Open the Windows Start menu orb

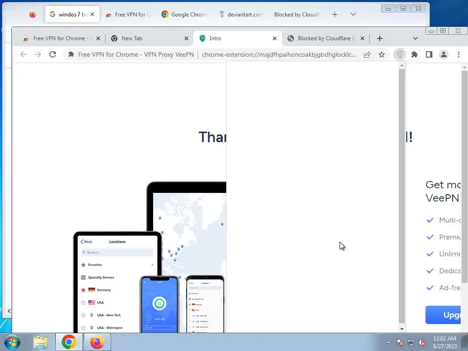point(12,342)
